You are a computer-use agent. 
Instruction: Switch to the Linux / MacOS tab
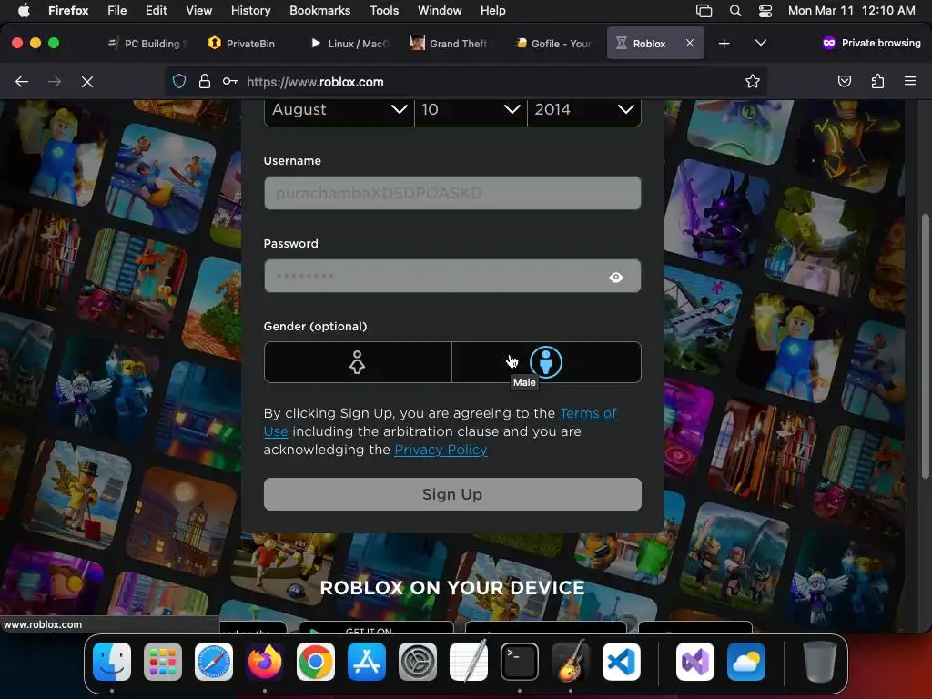pyautogui.click(x=349, y=44)
